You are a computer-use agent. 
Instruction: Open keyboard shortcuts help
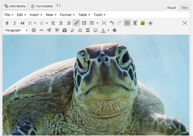pyautogui.click(x=114, y=30)
